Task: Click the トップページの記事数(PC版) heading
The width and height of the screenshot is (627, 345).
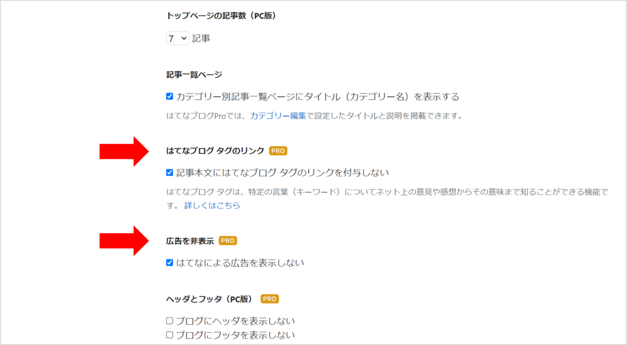Action: 221,16
